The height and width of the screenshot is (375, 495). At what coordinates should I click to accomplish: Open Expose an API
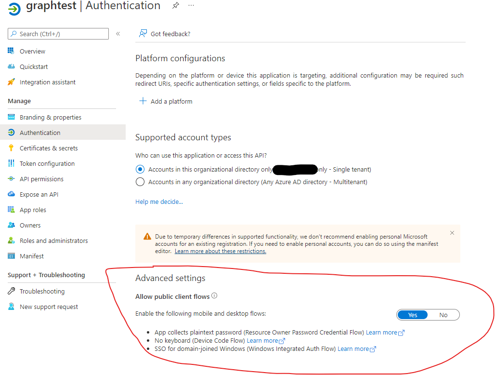click(39, 195)
